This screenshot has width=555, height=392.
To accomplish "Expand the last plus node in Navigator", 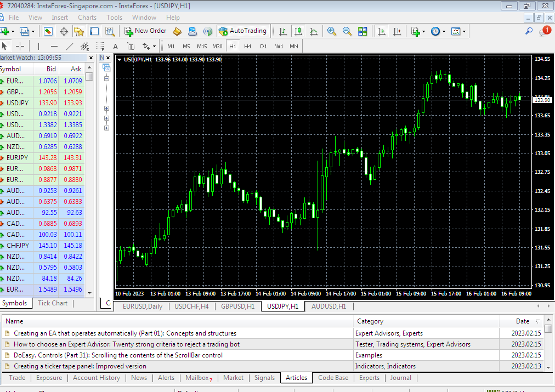I will click(x=106, y=128).
